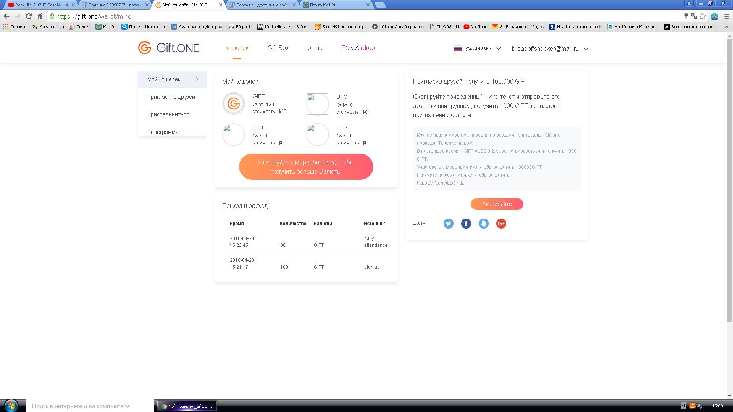The width and height of the screenshot is (733, 412).
Task: Bookmark page using the star icon
Action: (702, 16)
